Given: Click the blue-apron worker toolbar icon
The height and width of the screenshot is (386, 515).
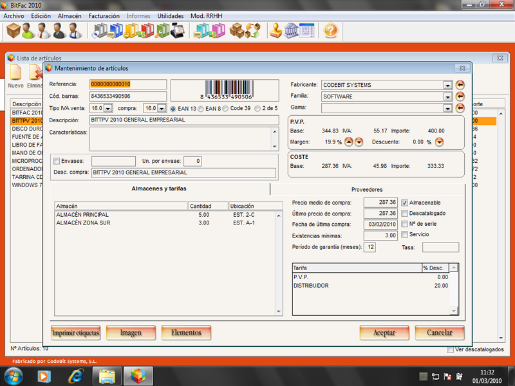Looking at the screenshot, I should click(75, 31).
